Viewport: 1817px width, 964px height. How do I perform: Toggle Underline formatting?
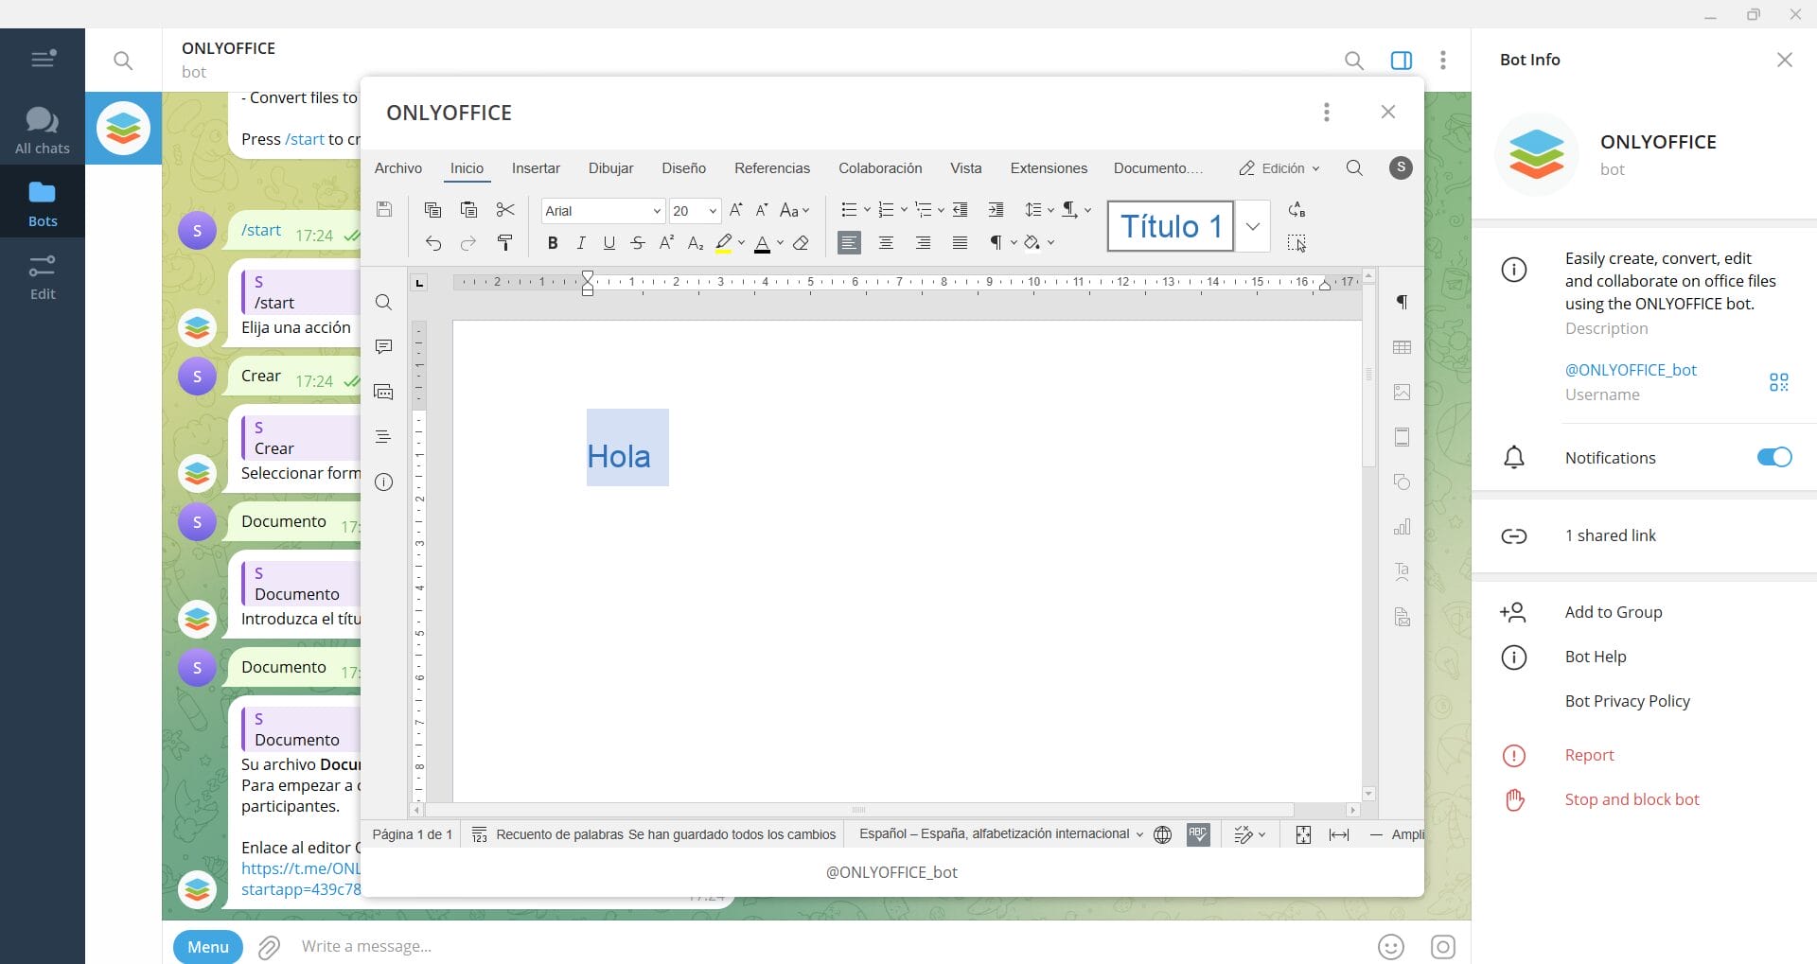[609, 243]
